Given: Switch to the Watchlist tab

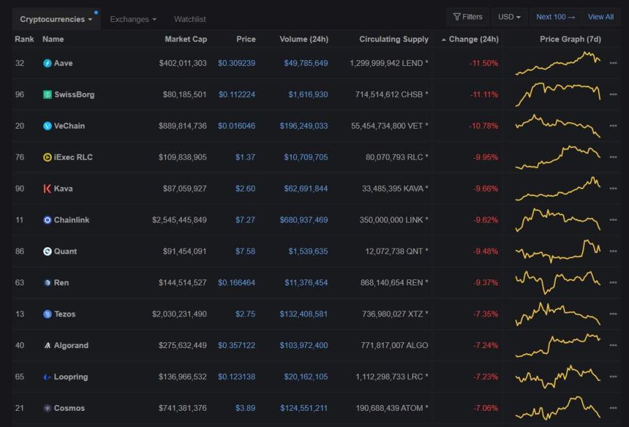Looking at the screenshot, I should pos(190,19).
